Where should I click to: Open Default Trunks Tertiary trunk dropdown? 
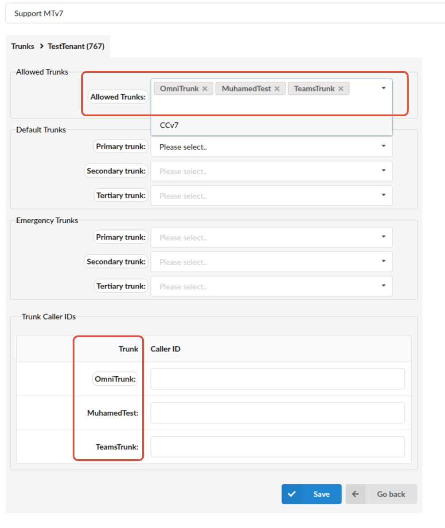click(x=271, y=196)
